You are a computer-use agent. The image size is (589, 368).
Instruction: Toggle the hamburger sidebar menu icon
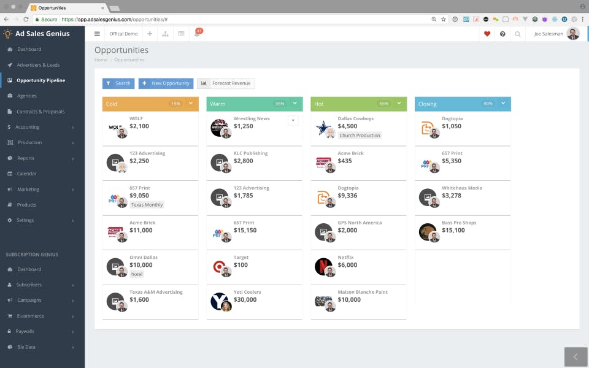tap(97, 34)
